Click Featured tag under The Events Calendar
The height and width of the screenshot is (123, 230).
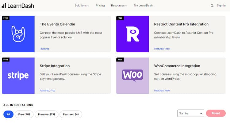point(44,49)
